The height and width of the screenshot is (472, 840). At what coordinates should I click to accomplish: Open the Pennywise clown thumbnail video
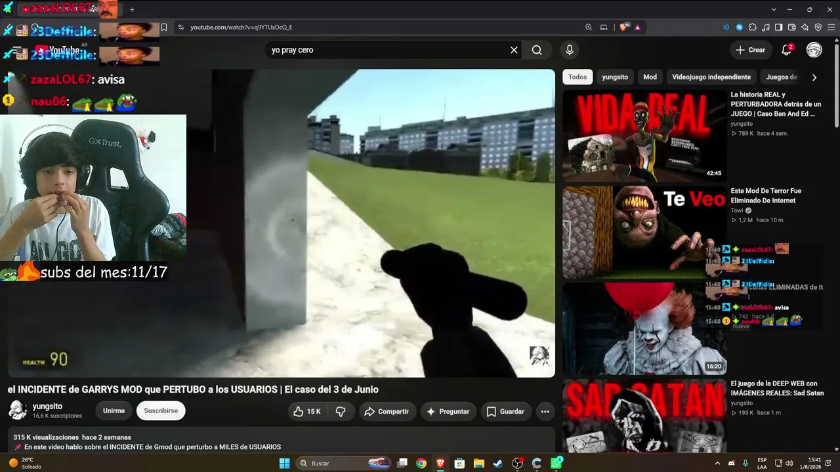pos(644,328)
